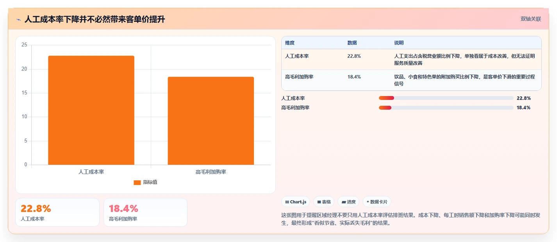Image resolution: width=557 pixels, height=242 pixels.
Task: Click the 高毛利加购率 progress bar
Action: pyautogui.click(x=446, y=107)
